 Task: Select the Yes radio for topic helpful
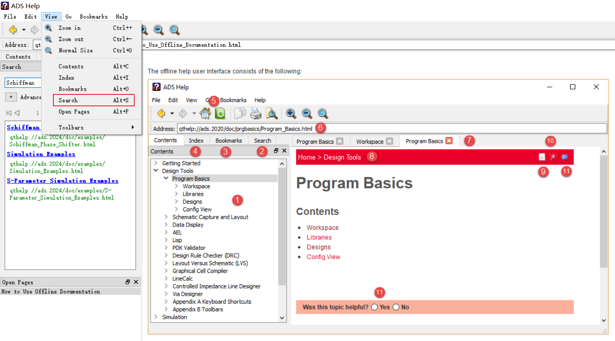(374, 307)
